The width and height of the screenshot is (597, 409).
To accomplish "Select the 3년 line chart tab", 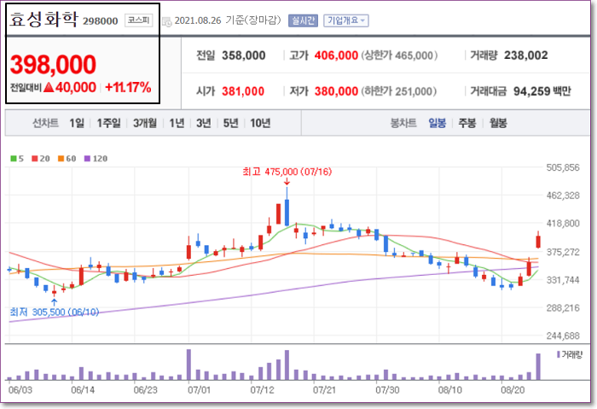I will pos(203,123).
